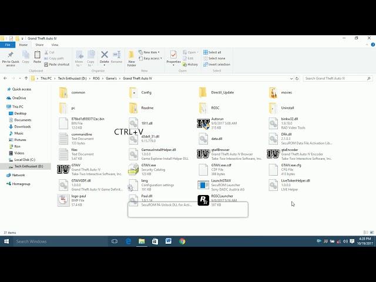The image size is (376, 282).
Task: Select Network in sidebar
Action: [18, 175]
